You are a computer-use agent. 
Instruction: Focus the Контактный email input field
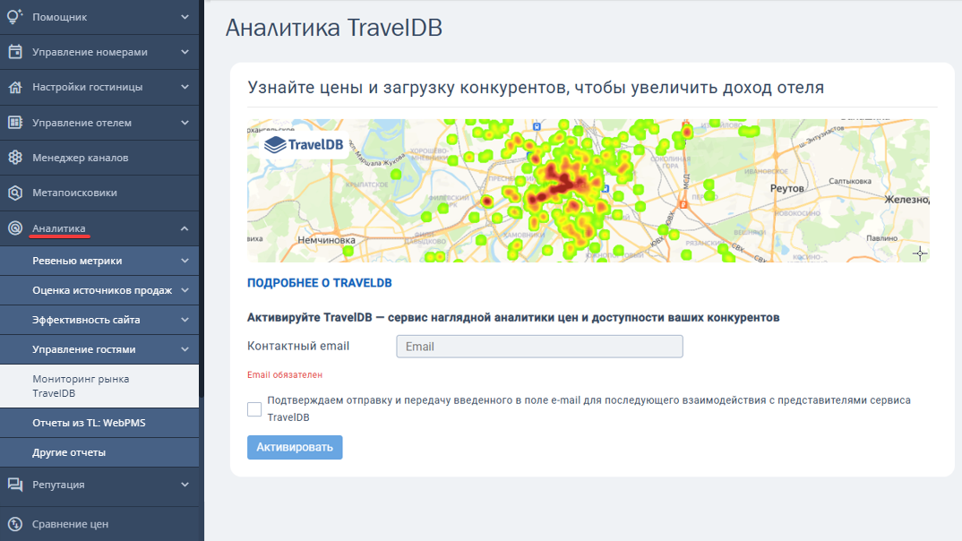pos(539,347)
